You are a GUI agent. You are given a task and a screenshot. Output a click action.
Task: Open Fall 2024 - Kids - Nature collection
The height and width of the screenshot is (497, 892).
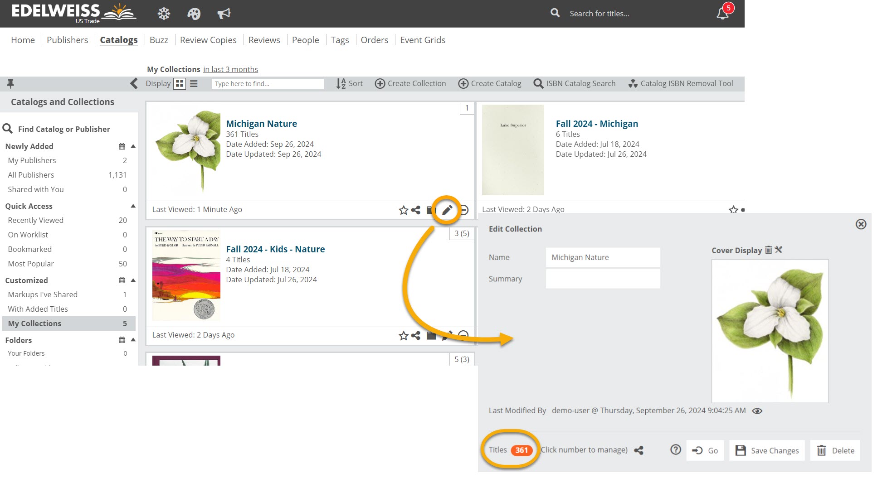[275, 249]
